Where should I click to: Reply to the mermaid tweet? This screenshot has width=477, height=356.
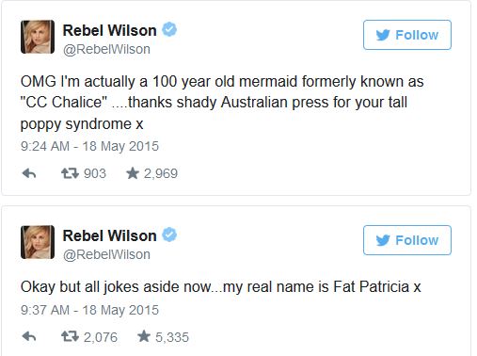click(29, 173)
